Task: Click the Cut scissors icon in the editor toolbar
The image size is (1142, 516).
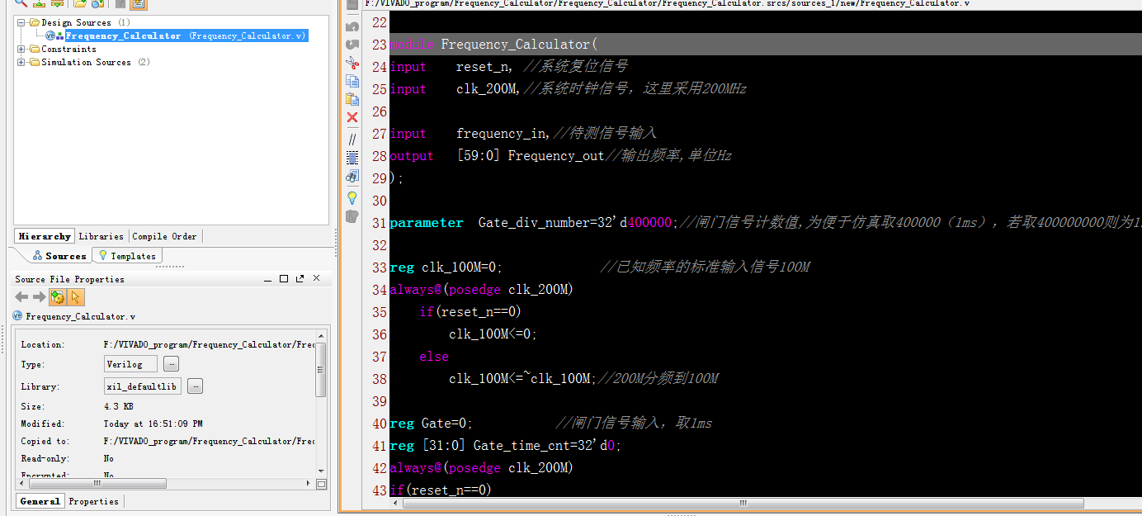Action: [352, 63]
